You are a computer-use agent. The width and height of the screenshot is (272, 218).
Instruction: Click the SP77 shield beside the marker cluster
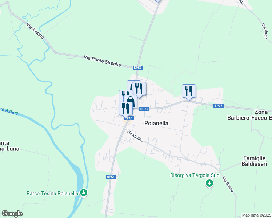coord(144,109)
